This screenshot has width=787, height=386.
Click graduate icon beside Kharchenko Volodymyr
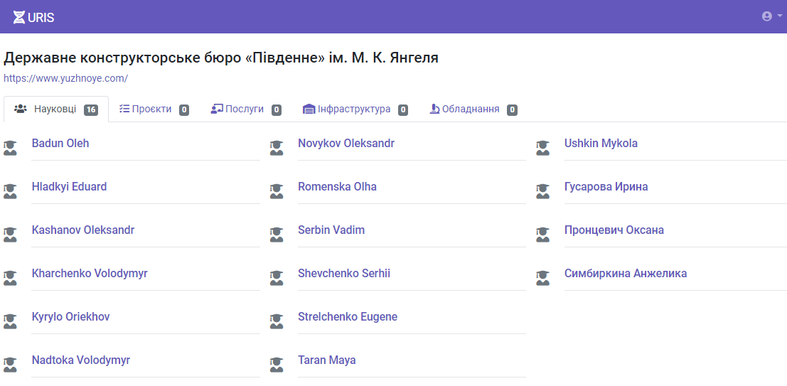click(x=10, y=277)
